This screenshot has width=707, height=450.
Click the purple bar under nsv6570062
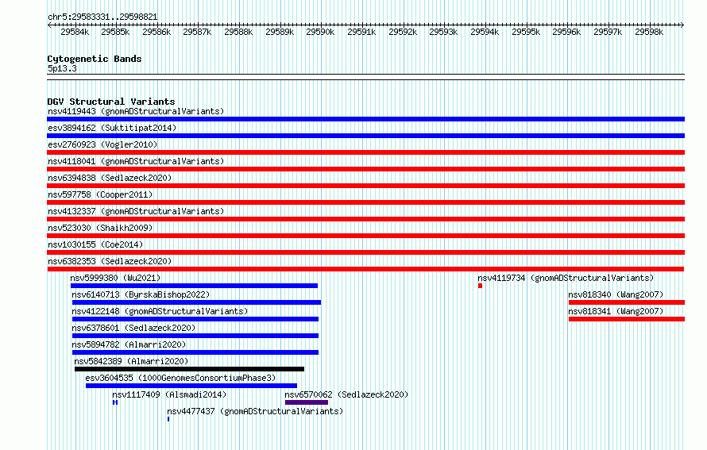click(x=307, y=402)
